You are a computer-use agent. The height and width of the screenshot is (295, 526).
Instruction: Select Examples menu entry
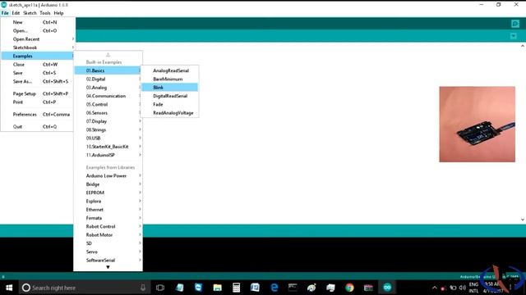coord(38,56)
